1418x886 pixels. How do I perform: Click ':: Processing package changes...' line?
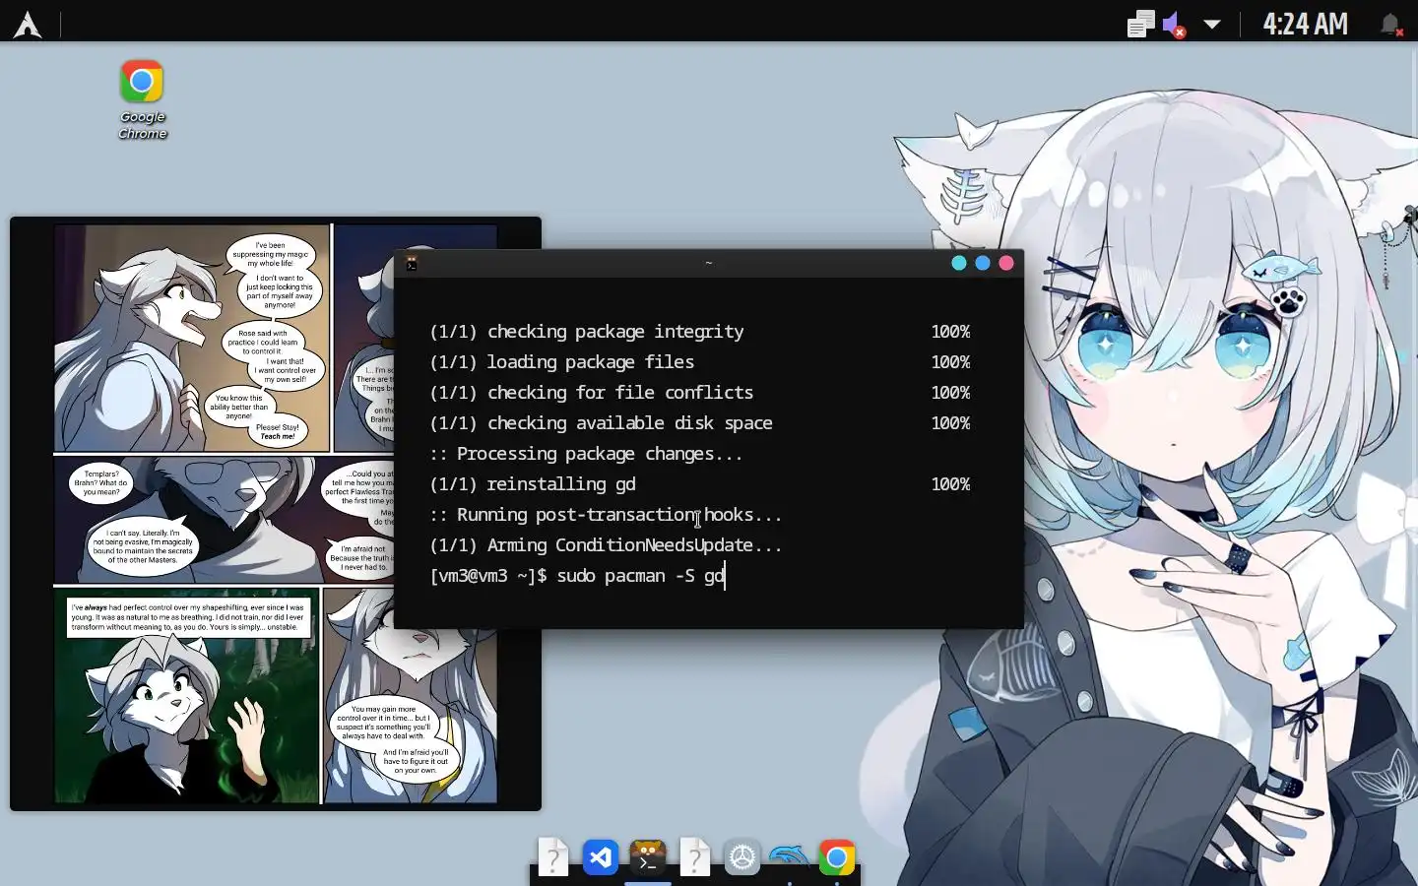pos(586,454)
